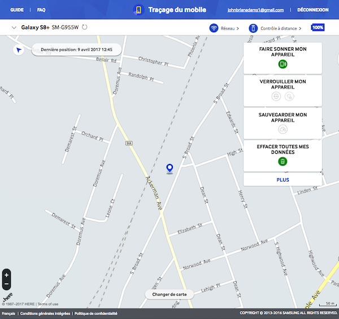Click the Linden St street label
Image resolution: width=339 pixels, height=319 pixels.
pos(307,190)
